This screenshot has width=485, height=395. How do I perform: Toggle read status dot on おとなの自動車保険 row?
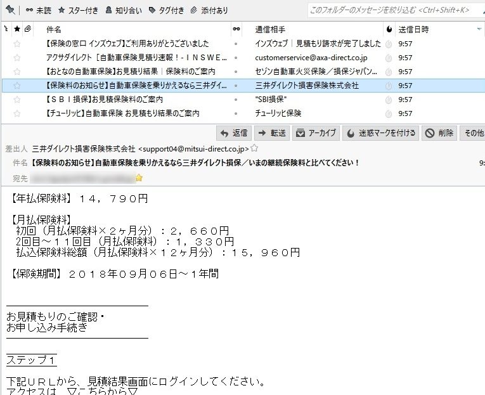[236, 72]
